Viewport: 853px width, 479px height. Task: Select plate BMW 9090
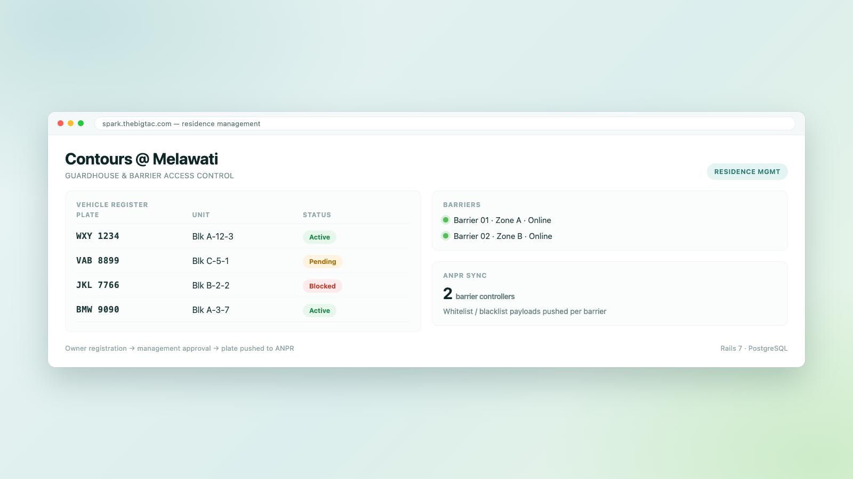coord(98,310)
